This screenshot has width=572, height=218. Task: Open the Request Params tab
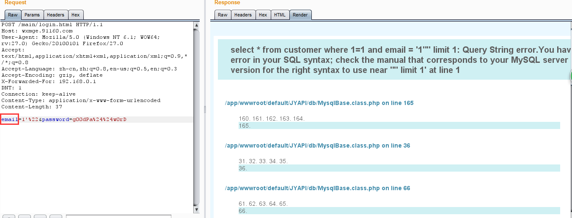pos(32,15)
